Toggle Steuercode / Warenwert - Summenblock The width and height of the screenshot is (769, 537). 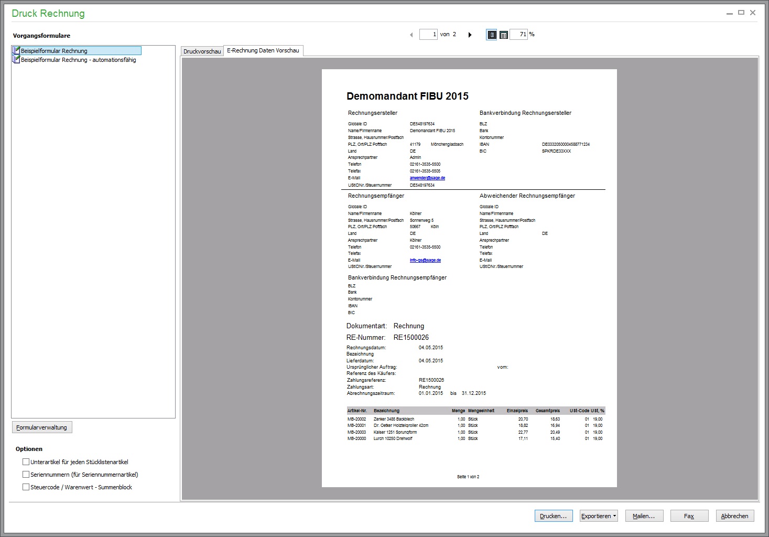coord(26,487)
